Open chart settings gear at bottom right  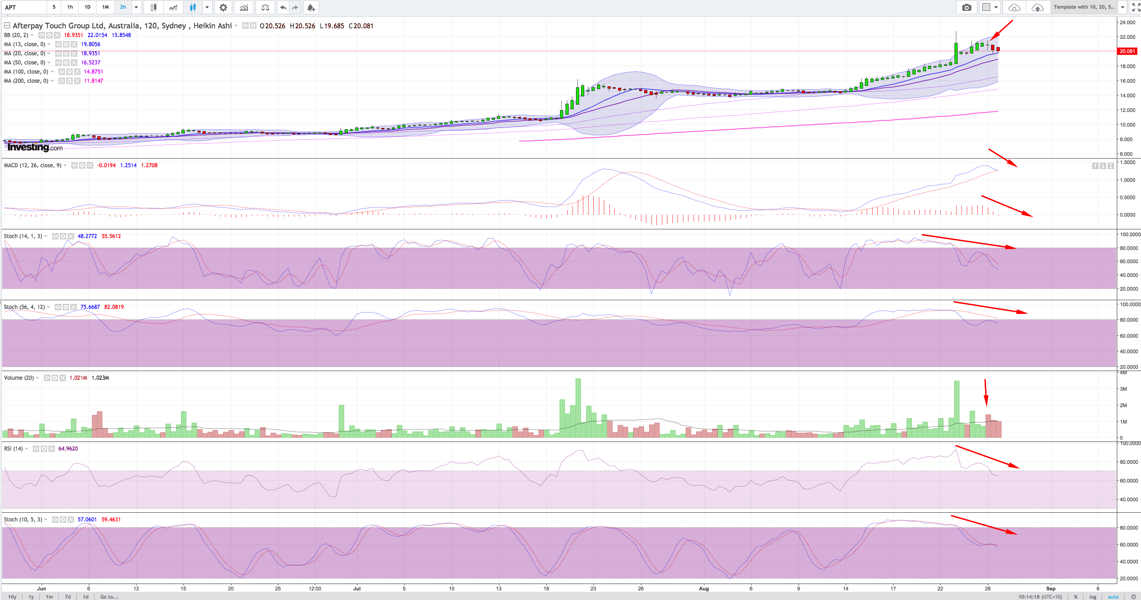[1134, 597]
